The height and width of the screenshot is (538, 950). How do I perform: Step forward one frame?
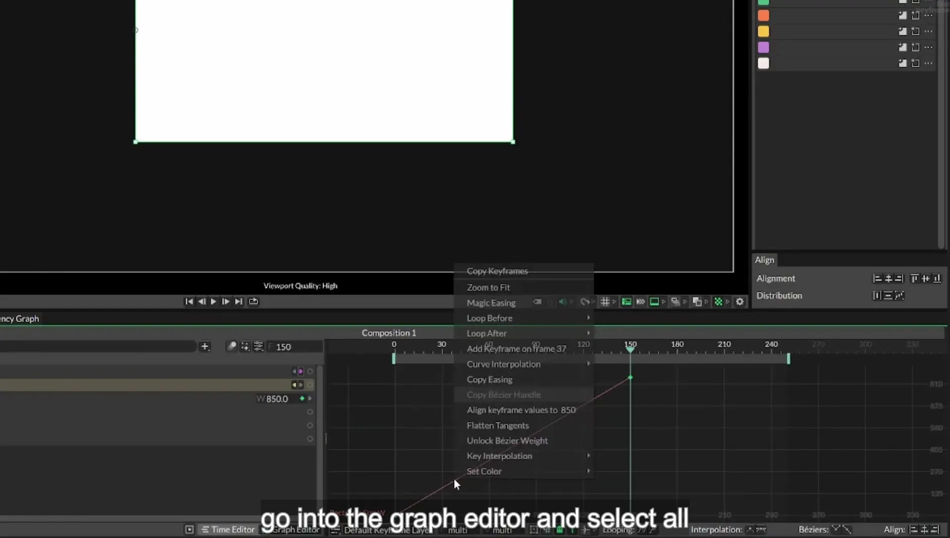[226, 302]
